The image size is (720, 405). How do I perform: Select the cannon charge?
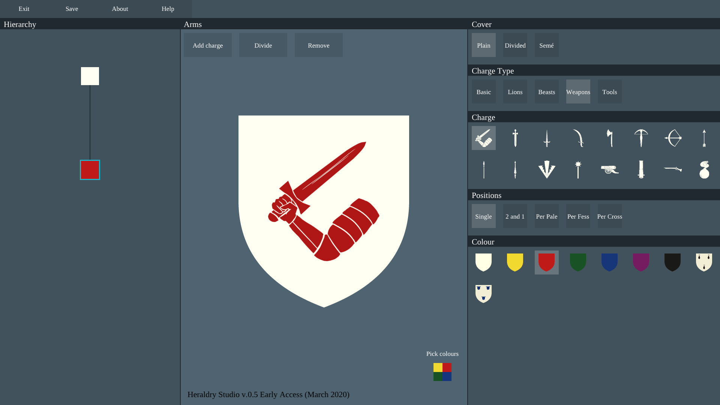tap(610, 169)
